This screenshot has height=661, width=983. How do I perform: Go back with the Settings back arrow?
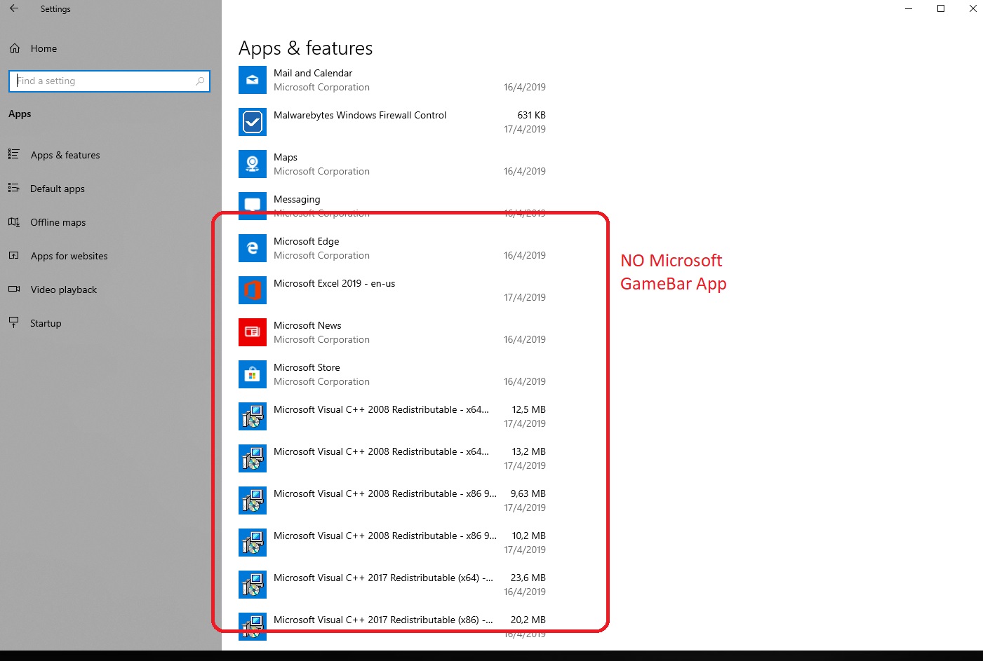click(14, 8)
